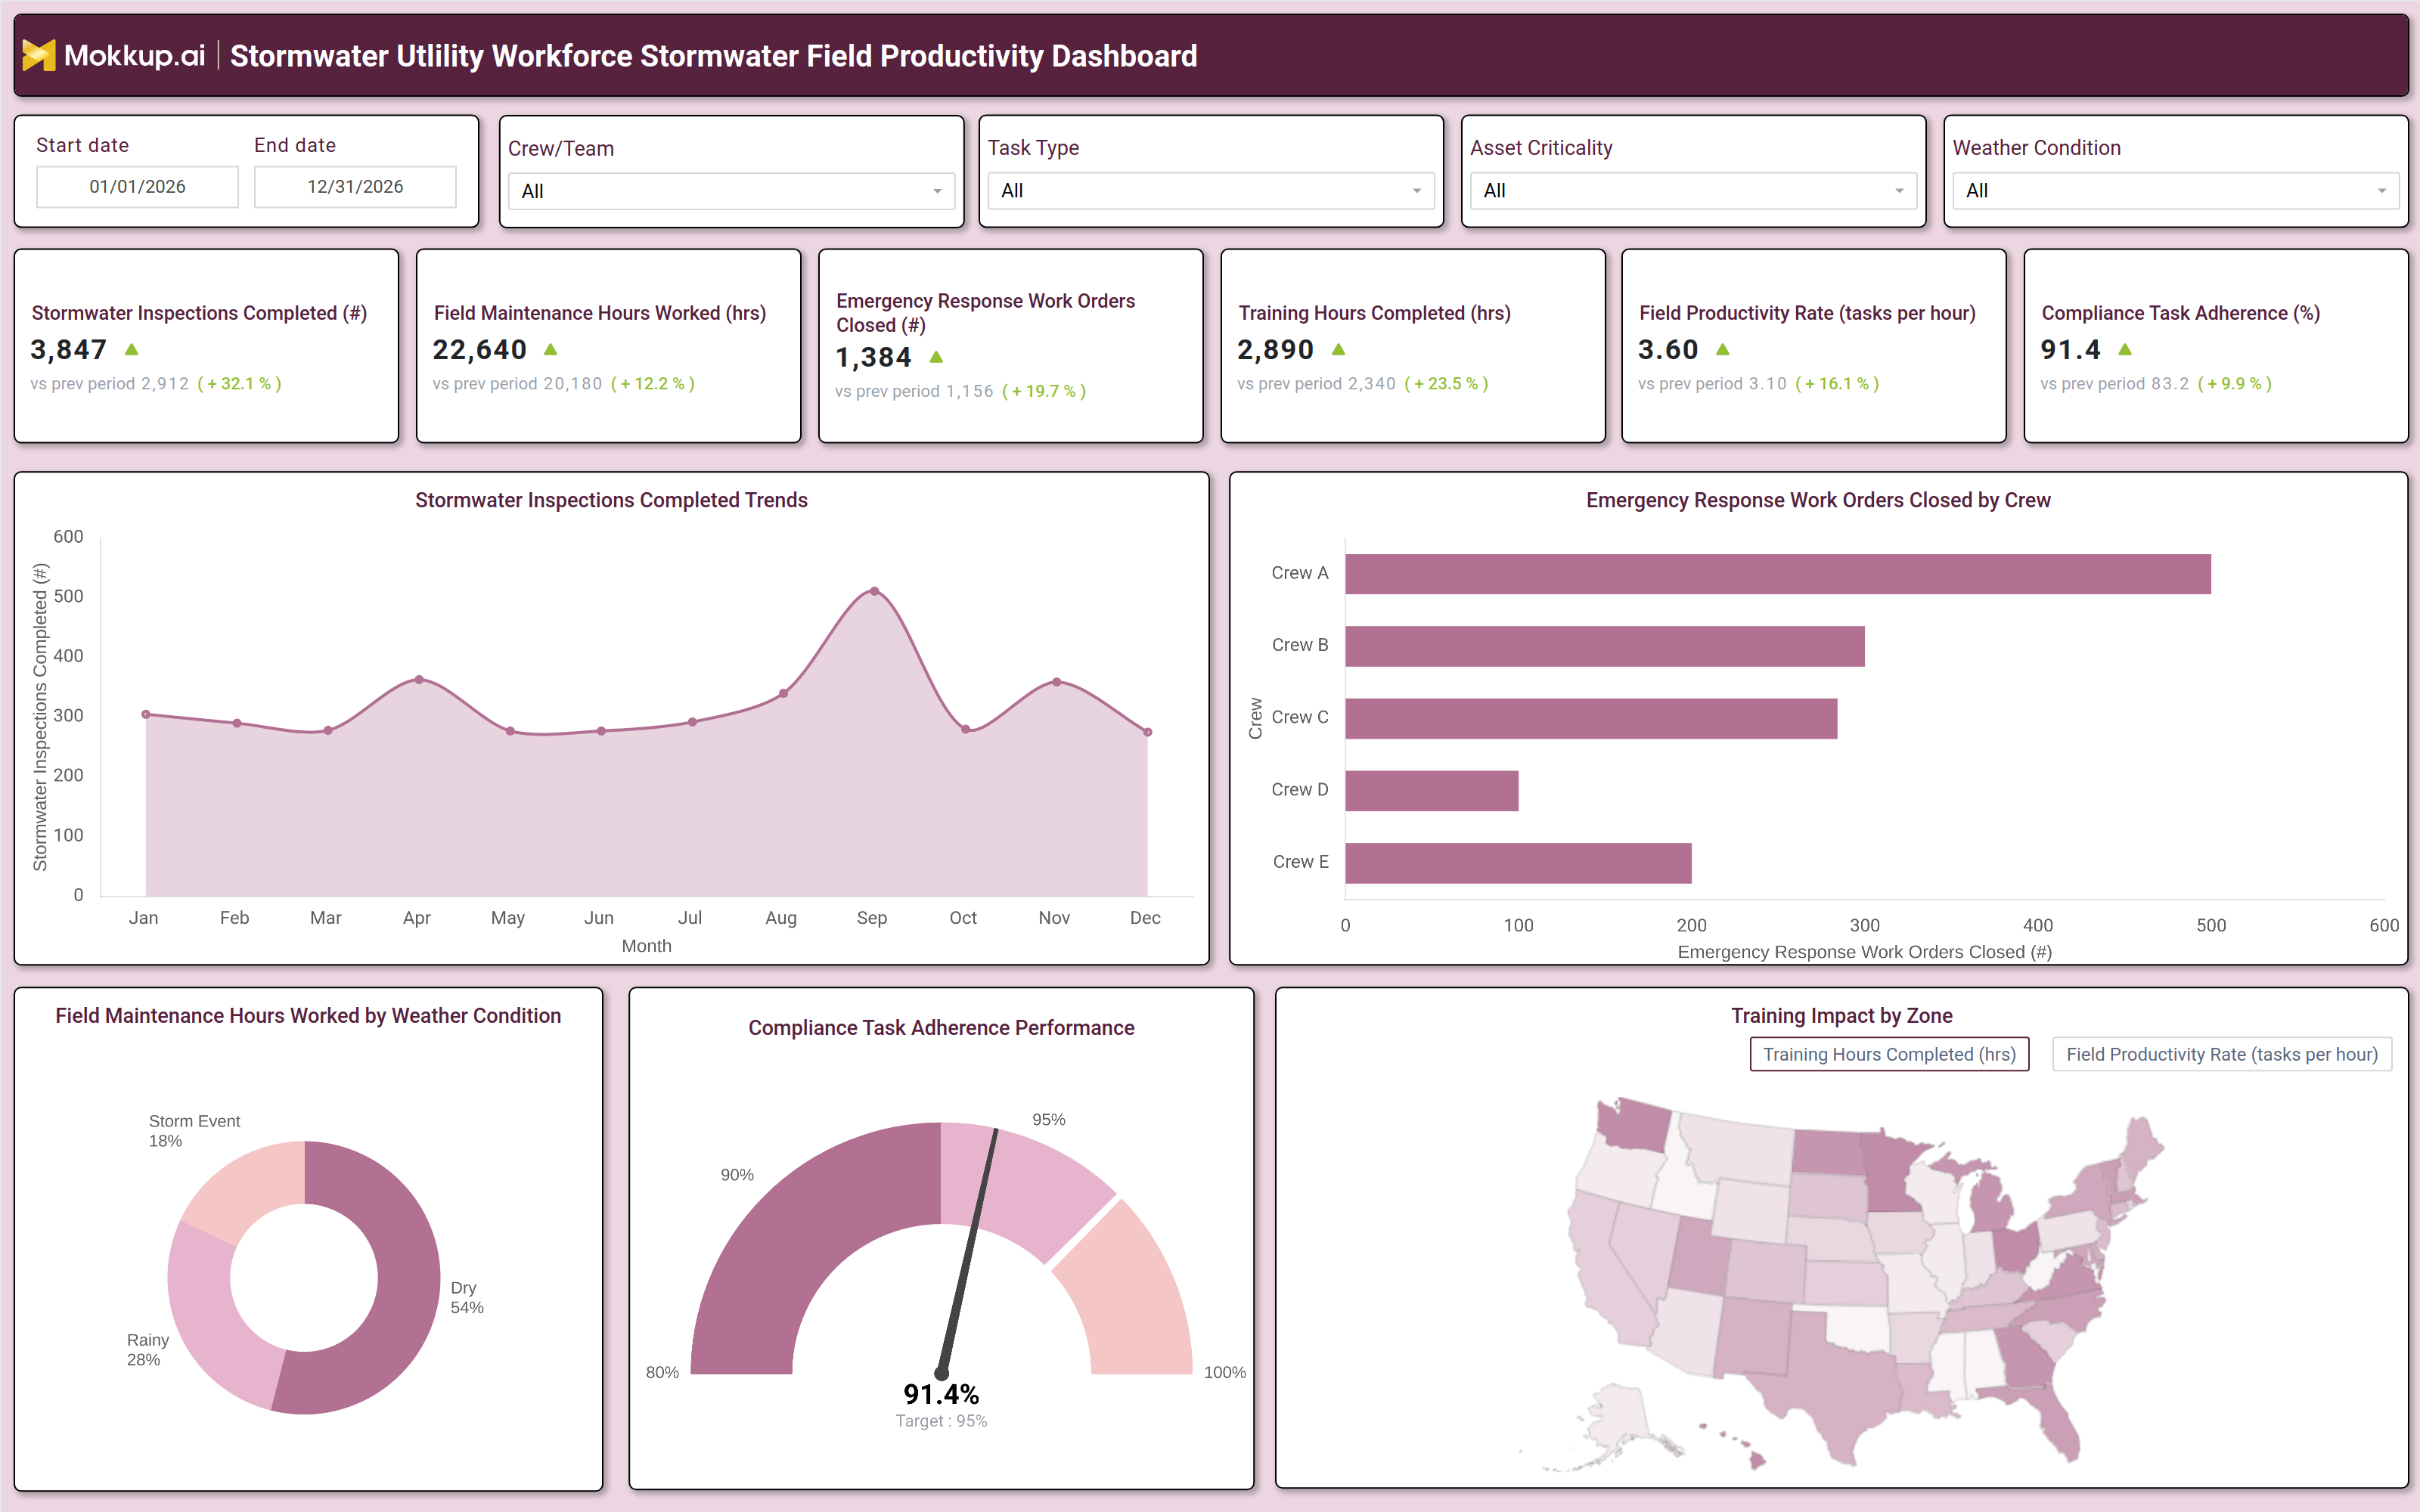This screenshot has width=2420, height=1512.
Task: Click the (+16.1%) change value
Action: click(x=1837, y=384)
